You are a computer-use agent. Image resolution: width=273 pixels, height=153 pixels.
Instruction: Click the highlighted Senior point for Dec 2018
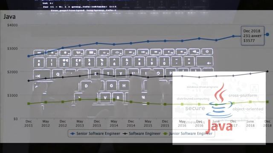pos(267,34)
